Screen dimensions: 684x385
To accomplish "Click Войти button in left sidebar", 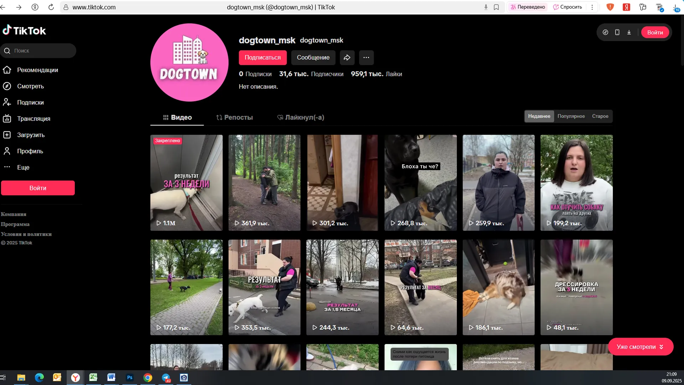I will coord(38,188).
